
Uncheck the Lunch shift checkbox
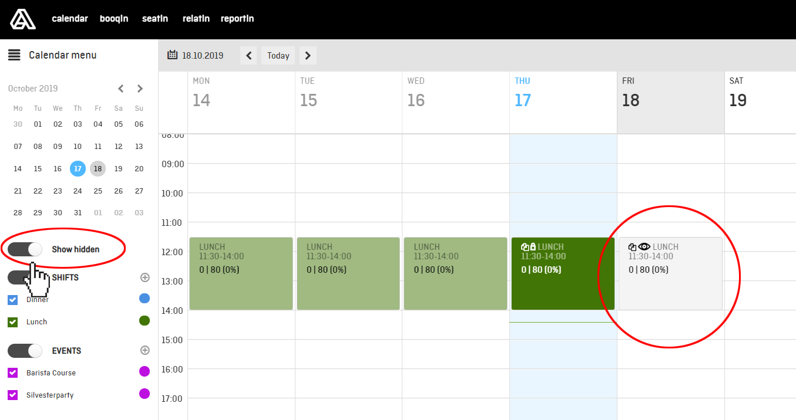click(12, 322)
